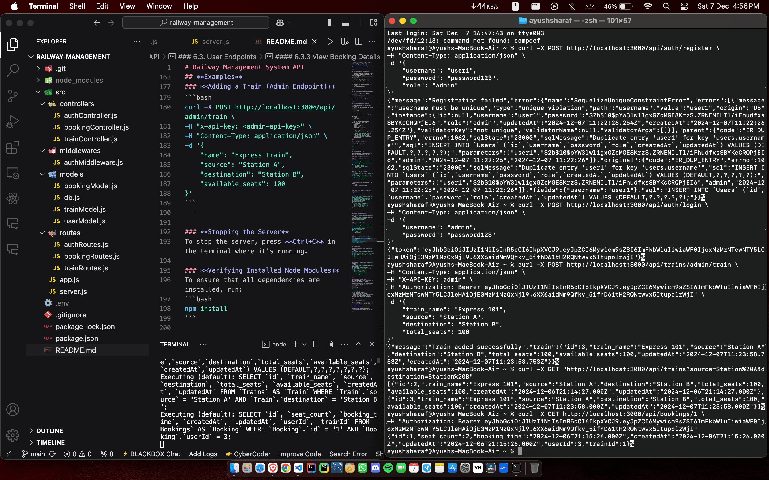Toggle secondary side bar visibility

pos(359,23)
